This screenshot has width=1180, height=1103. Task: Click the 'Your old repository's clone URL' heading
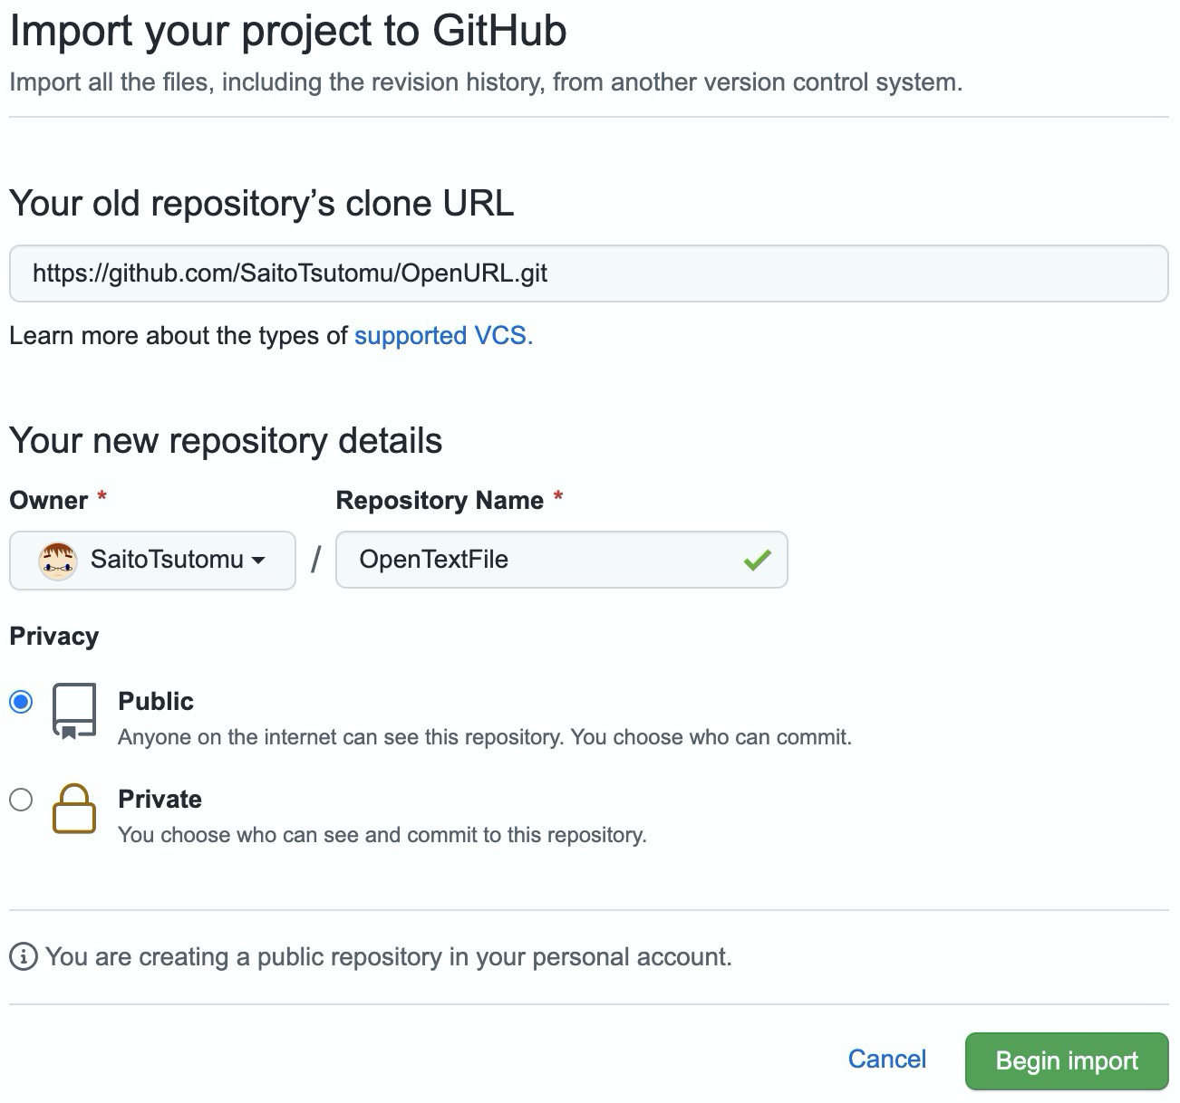tap(262, 203)
